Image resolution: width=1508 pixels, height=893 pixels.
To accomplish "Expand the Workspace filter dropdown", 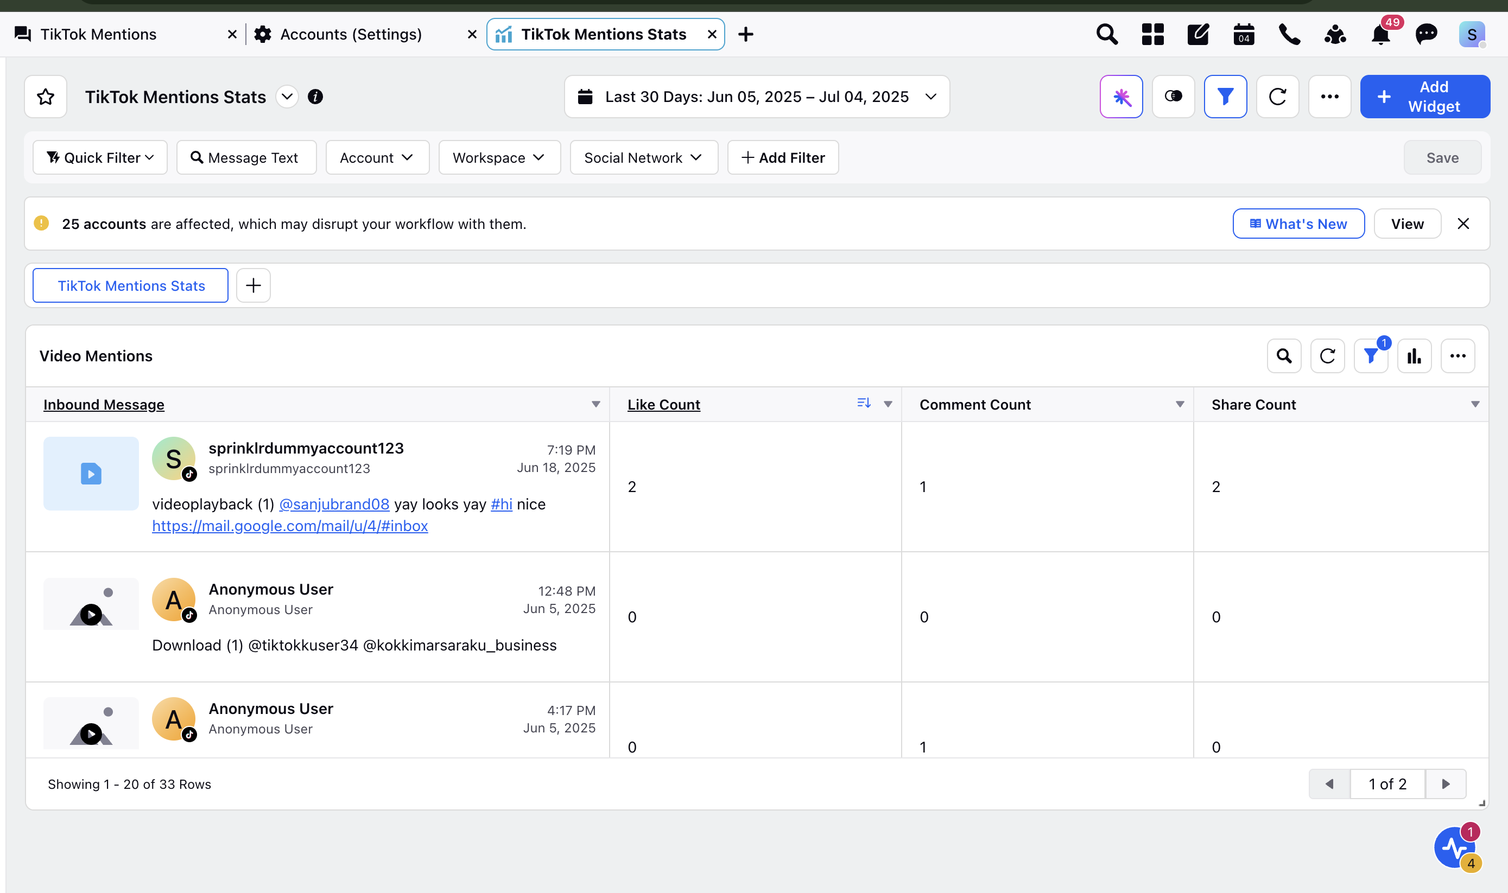I will [499, 158].
